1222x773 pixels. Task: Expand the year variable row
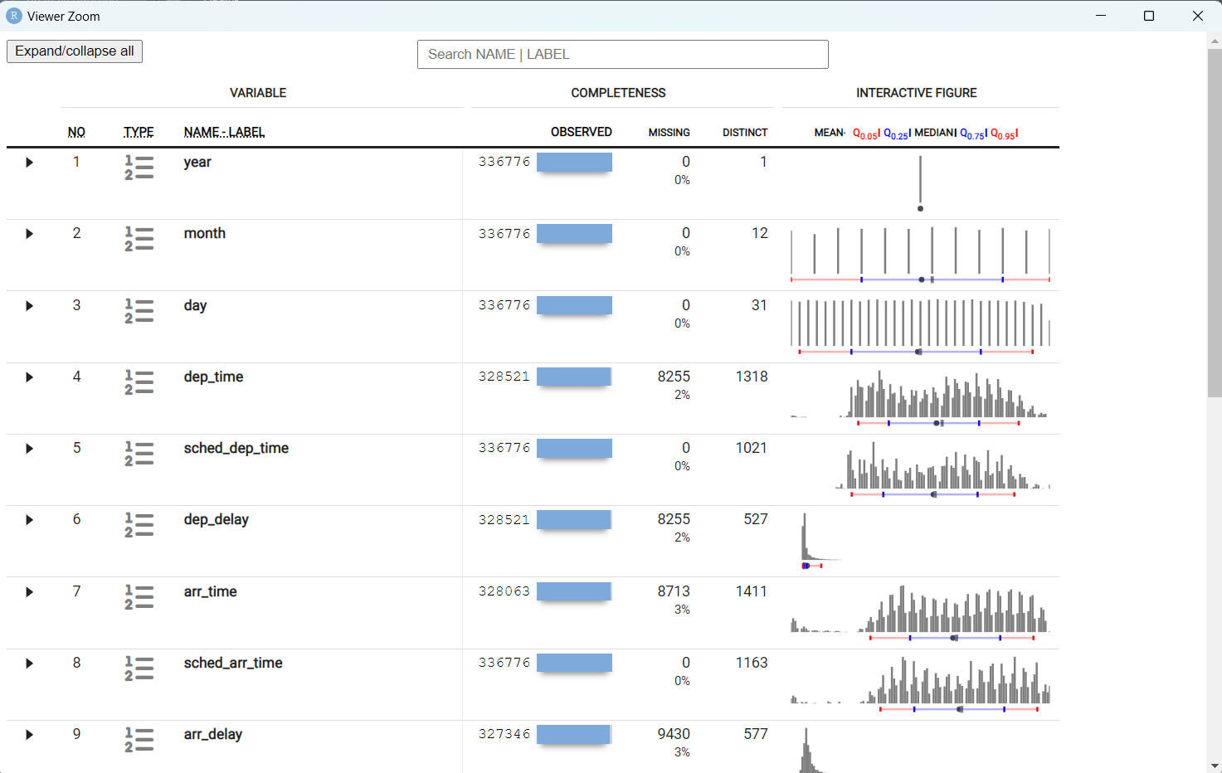[x=29, y=163]
